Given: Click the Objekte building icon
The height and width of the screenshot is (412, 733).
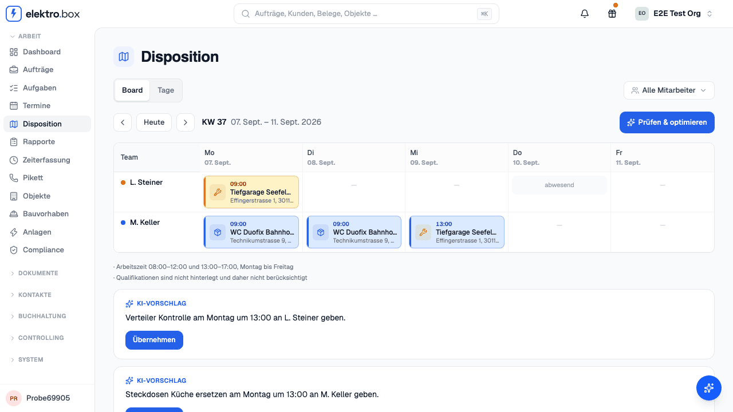Looking at the screenshot, I should pos(14,196).
